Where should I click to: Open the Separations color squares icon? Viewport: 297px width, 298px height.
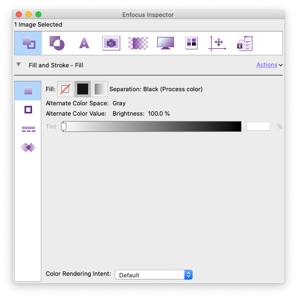(x=191, y=43)
